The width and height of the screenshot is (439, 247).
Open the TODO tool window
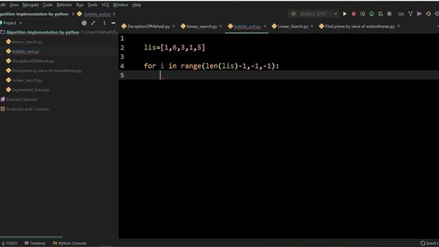[x=10, y=244]
